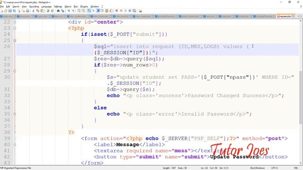Click the Save toolbar icon
The width and height of the screenshot is (303, 170).
(10, 11)
